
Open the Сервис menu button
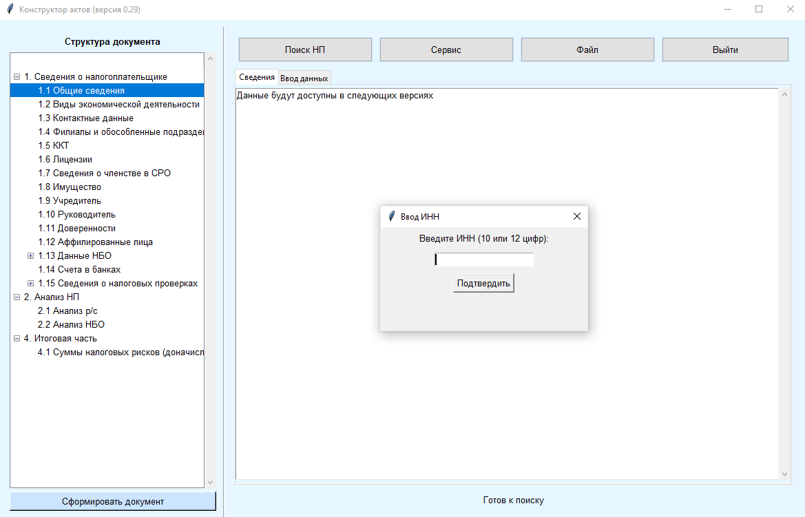point(446,50)
